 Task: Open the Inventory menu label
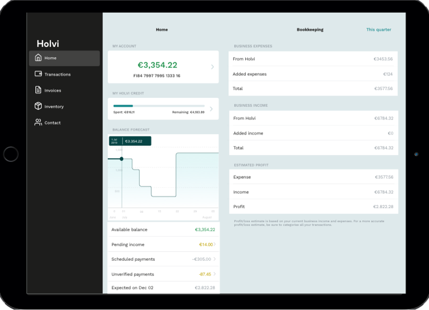point(54,107)
